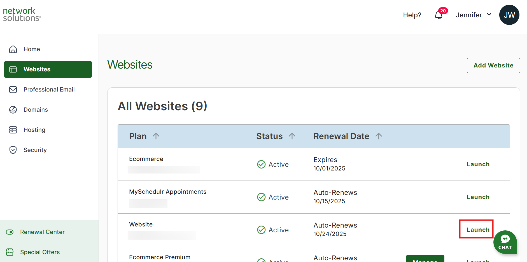Click the Security shield icon
This screenshot has height=262, width=527.
13,150
